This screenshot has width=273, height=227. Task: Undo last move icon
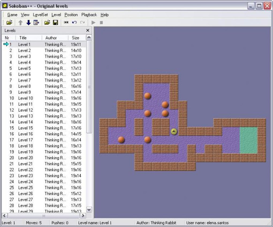click(74, 22)
